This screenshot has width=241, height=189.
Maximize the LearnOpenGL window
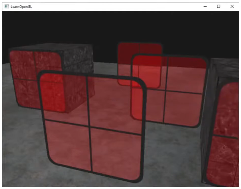219,6
